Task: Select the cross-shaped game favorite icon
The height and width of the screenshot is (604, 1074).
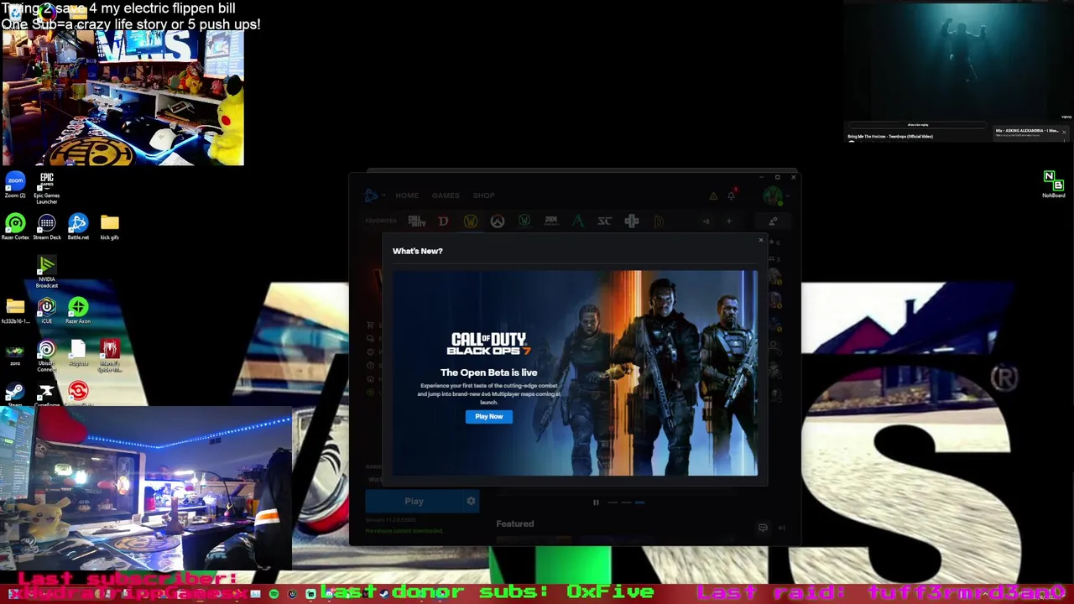Action: tap(632, 221)
